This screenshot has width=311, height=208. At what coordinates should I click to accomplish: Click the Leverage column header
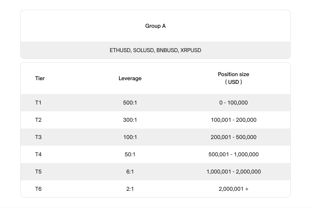pos(130,78)
